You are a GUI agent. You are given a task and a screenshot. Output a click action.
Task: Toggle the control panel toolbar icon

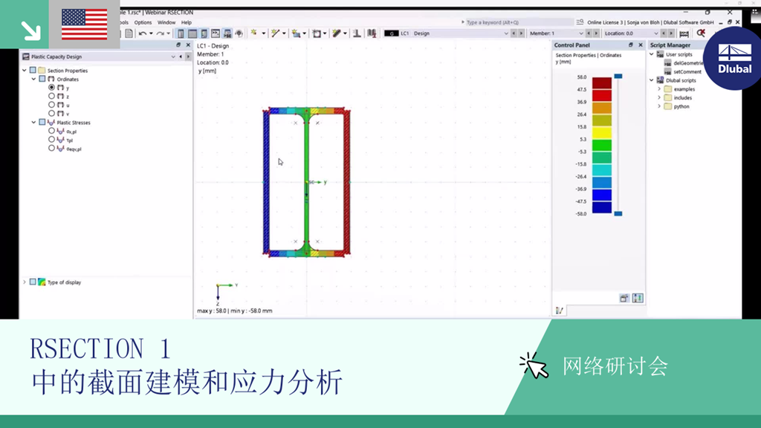[204, 33]
